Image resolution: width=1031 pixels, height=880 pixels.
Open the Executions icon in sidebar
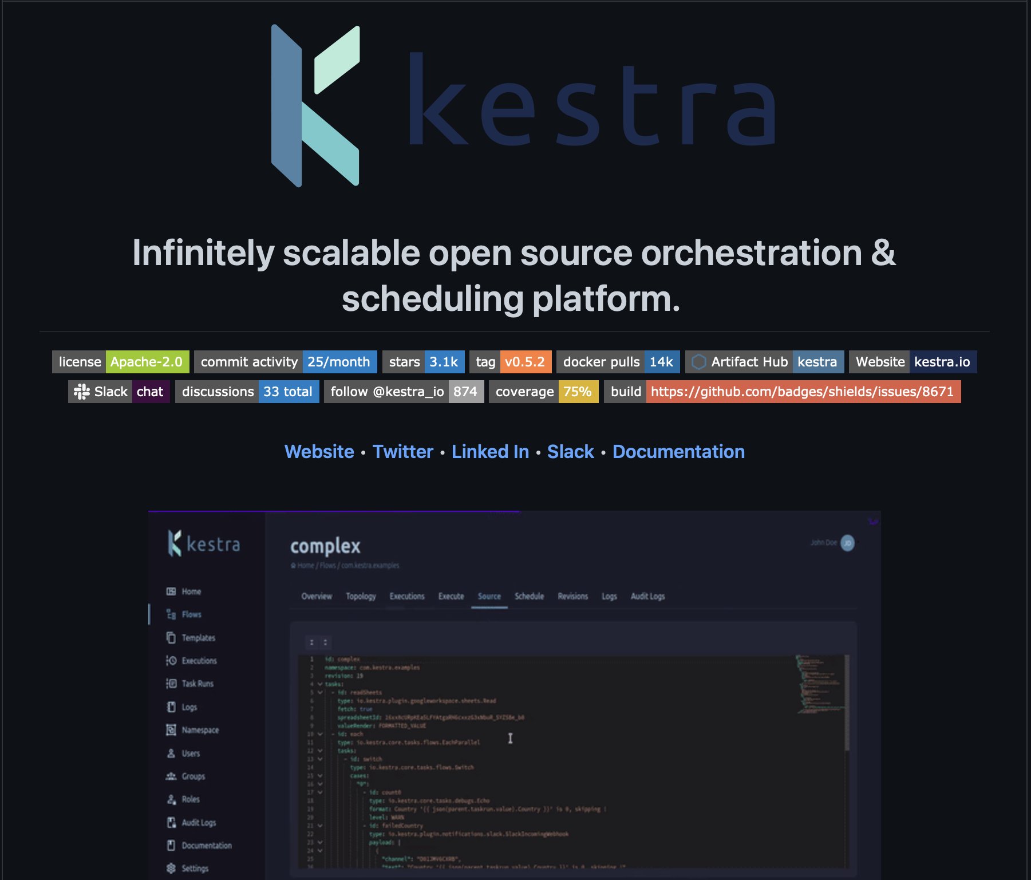(x=171, y=660)
